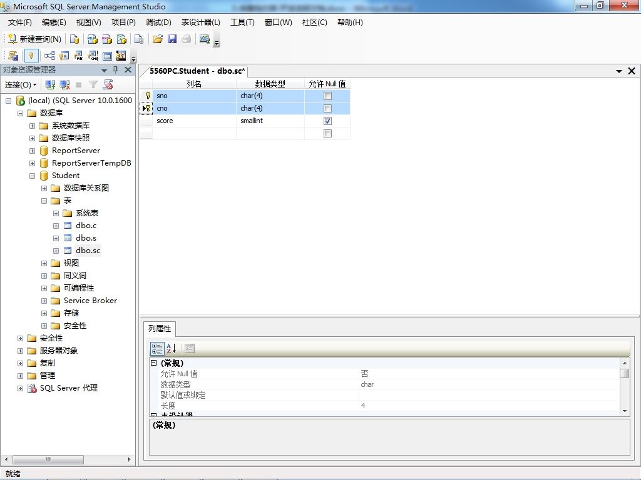Image resolution: width=641 pixels, height=480 pixels.
Task: Open the standard toolbar options dropdown
Action: point(217,42)
